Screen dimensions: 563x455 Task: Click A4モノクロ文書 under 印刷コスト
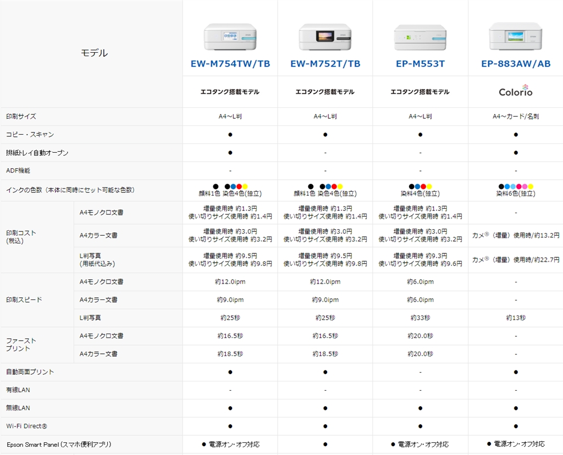tap(101, 213)
